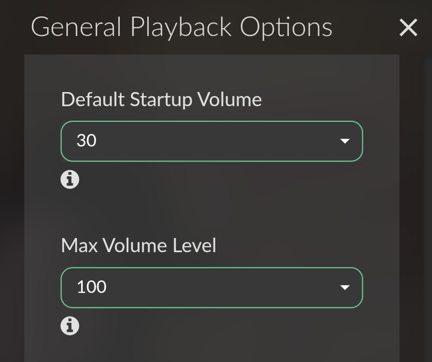Click the Max Volume Level label

138,245
